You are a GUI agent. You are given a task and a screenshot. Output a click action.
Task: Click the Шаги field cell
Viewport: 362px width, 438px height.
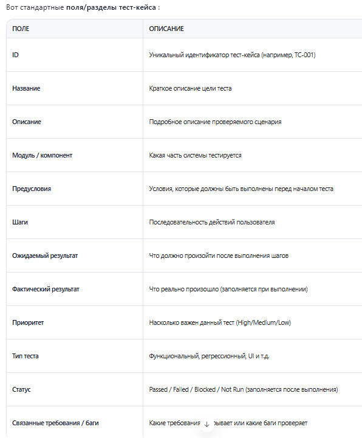coord(75,222)
